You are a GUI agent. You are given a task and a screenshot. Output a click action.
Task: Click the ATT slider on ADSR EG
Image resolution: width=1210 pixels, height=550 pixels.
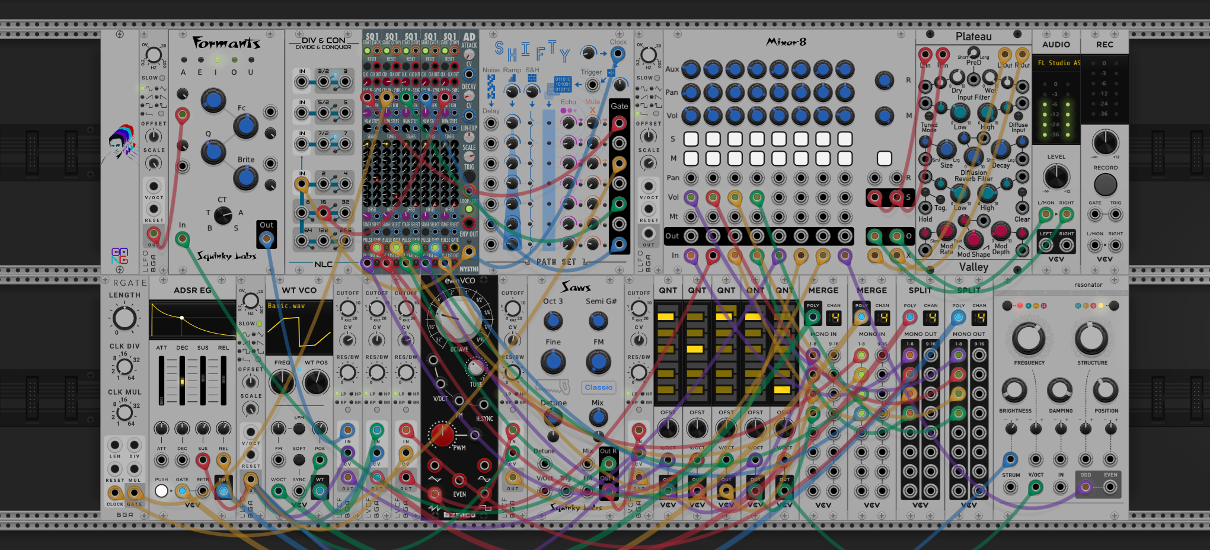coord(161,381)
